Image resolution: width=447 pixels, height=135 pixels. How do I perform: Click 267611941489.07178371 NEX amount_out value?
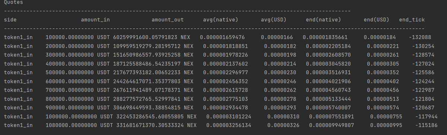point(153,90)
